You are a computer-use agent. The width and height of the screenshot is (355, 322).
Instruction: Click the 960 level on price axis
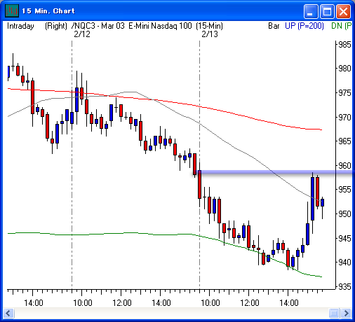pyautogui.click(x=344, y=165)
